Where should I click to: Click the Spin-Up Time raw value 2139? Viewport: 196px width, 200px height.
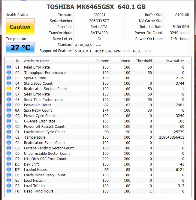tap(180, 78)
